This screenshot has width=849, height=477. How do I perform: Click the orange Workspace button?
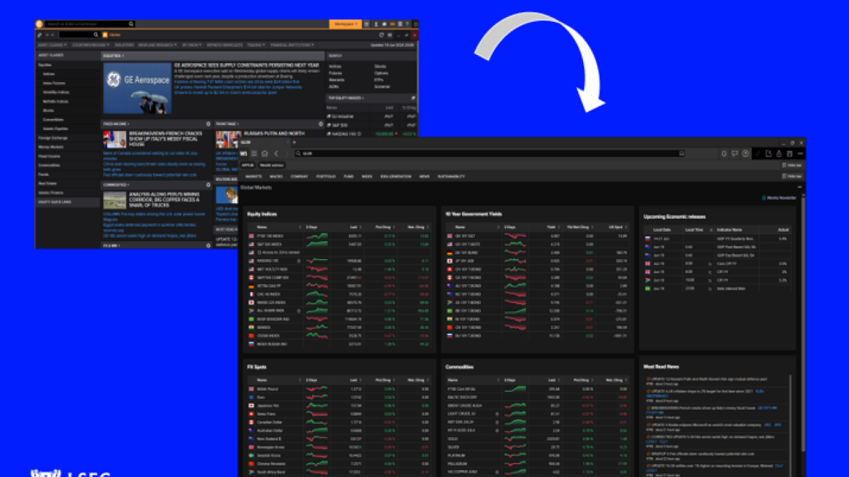click(x=345, y=24)
